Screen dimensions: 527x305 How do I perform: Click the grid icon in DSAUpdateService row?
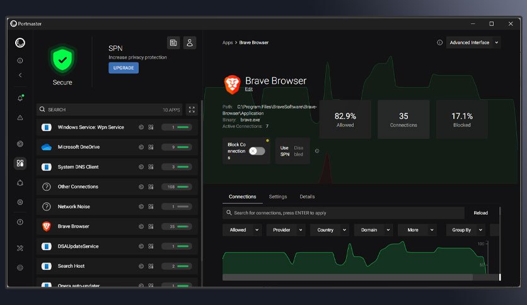151,246
